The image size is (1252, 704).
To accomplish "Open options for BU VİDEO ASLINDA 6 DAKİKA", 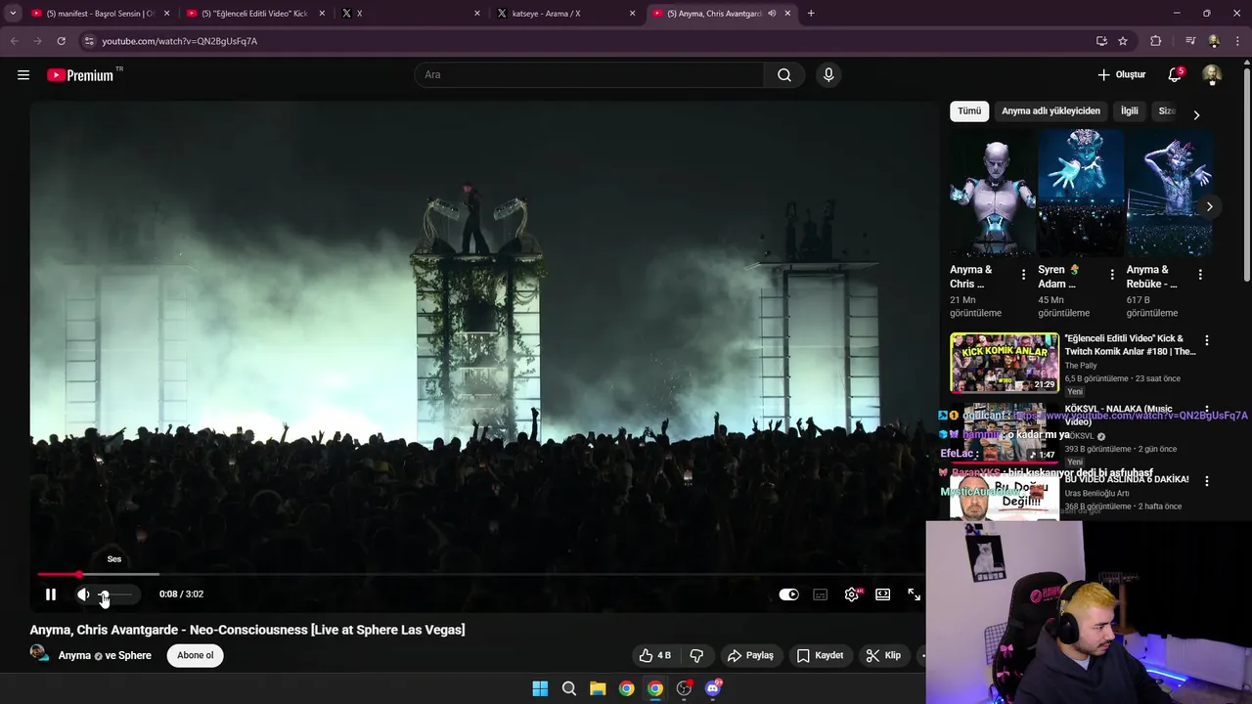I will pyautogui.click(x=1206, y=481).
